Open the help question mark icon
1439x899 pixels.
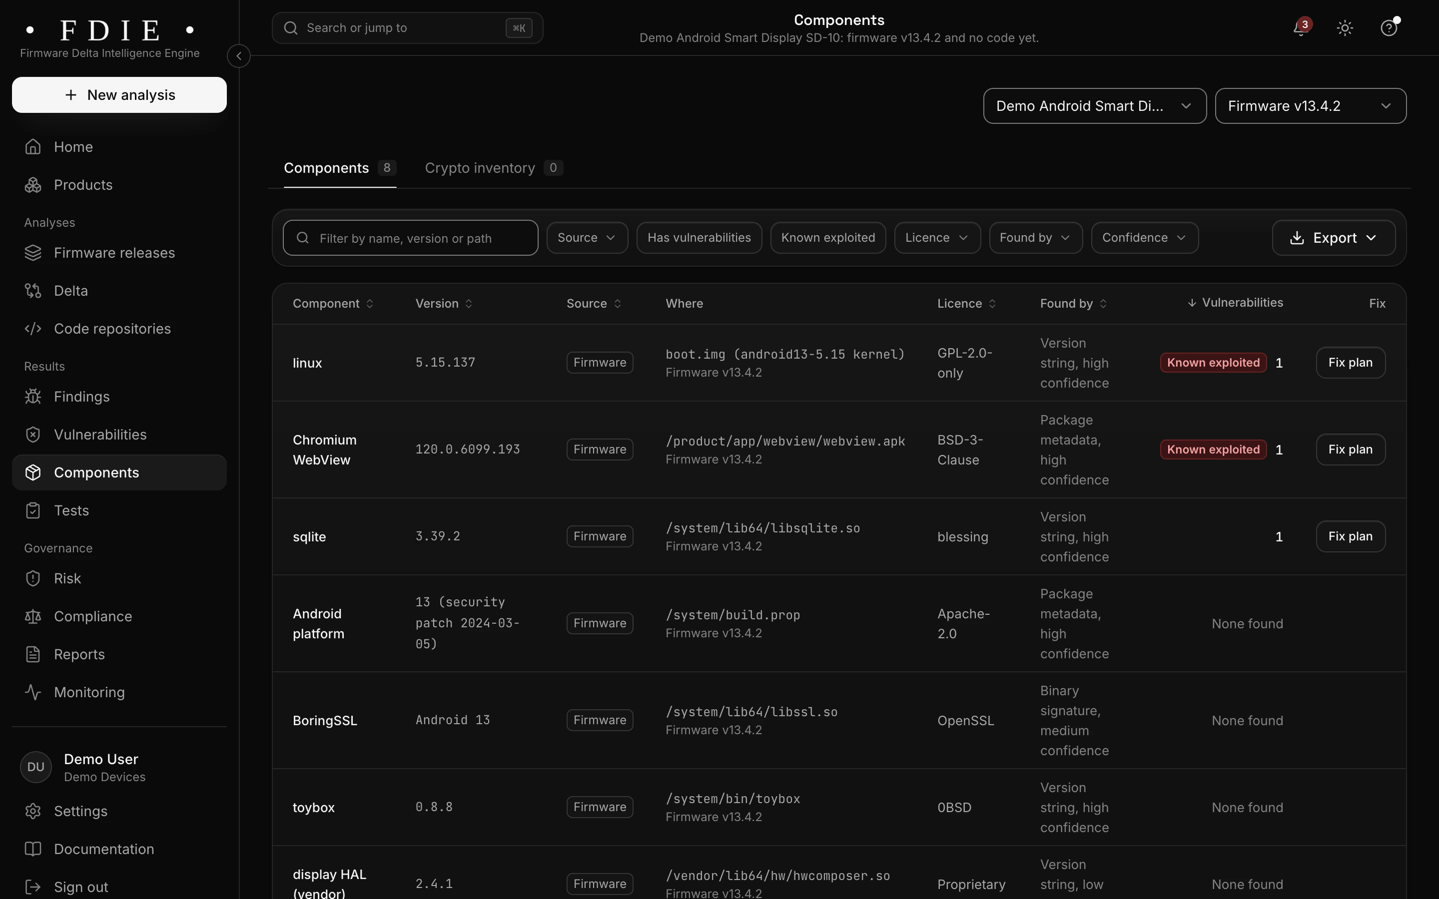(x=1389, y=28)
